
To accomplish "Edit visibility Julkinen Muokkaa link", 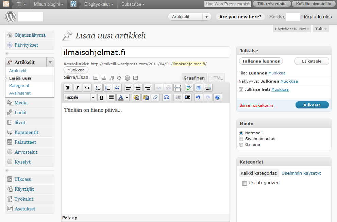I will (289, 81).
